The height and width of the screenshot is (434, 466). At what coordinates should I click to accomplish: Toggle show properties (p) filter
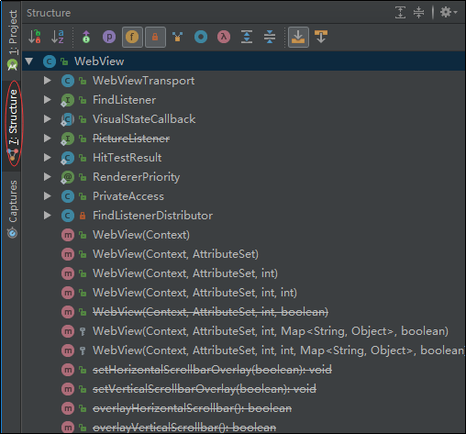click(109, 37)
